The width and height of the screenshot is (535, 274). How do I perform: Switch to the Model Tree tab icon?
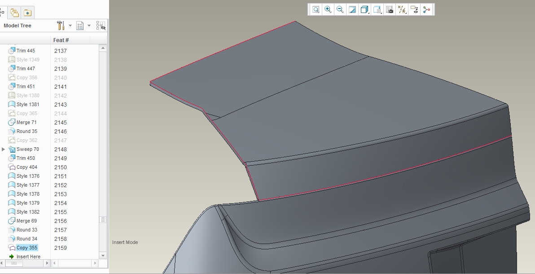pyautogui.click(x=2, y=13)
